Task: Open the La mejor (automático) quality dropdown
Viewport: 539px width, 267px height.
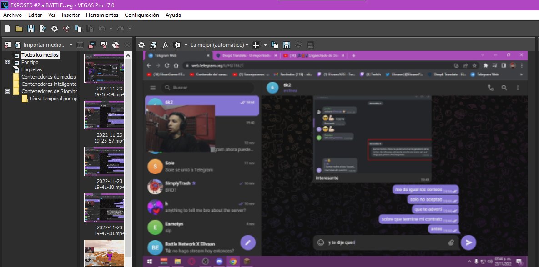Action: click(x=218, y=44)
